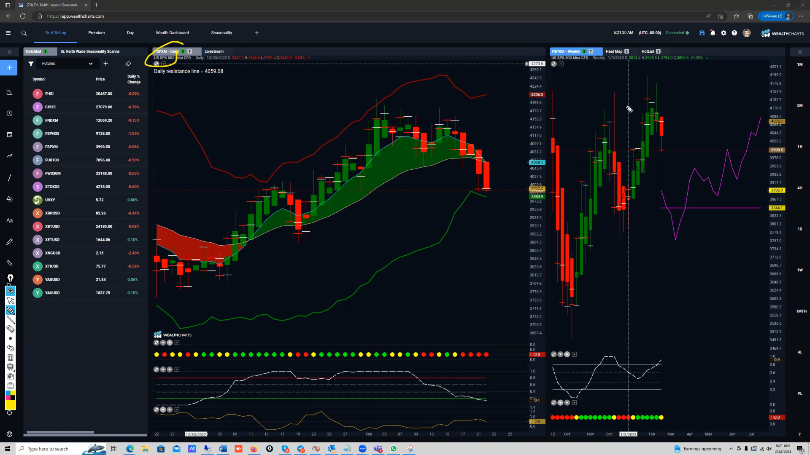Switch to Wealth Dashboard tab
The image size is (810, 455).
pyautogui.click(x=173, y=33)
